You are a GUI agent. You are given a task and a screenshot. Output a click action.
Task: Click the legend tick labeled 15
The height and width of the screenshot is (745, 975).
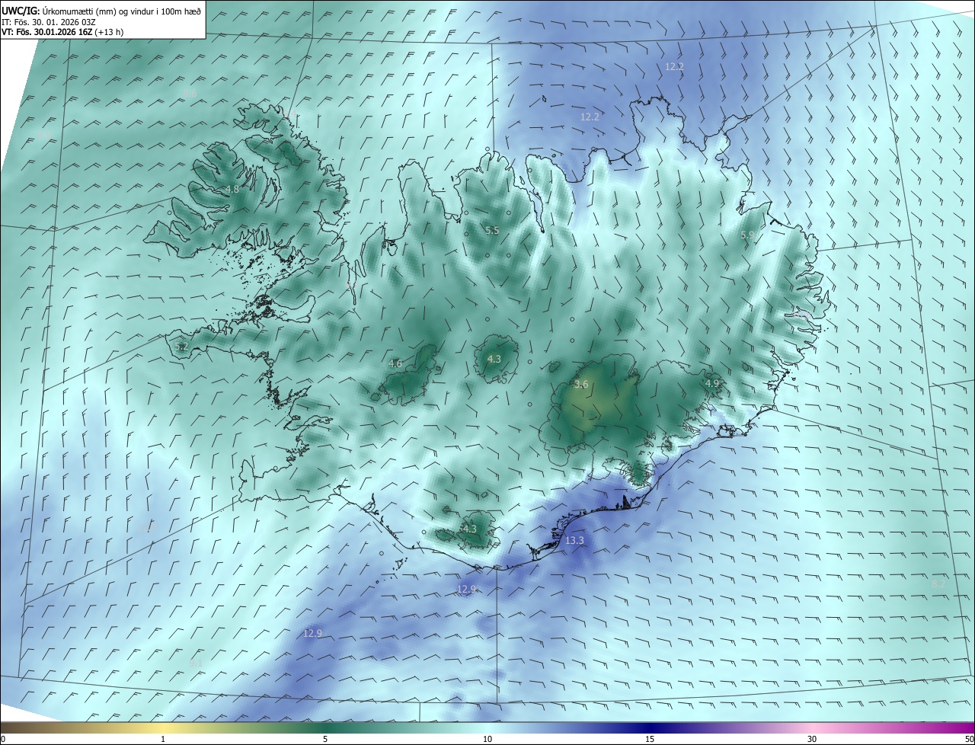click(x=650, y=739)
